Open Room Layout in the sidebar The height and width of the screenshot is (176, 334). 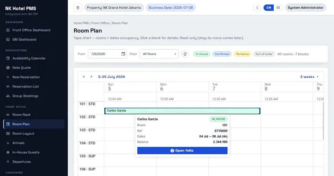[x=34, y=133]
